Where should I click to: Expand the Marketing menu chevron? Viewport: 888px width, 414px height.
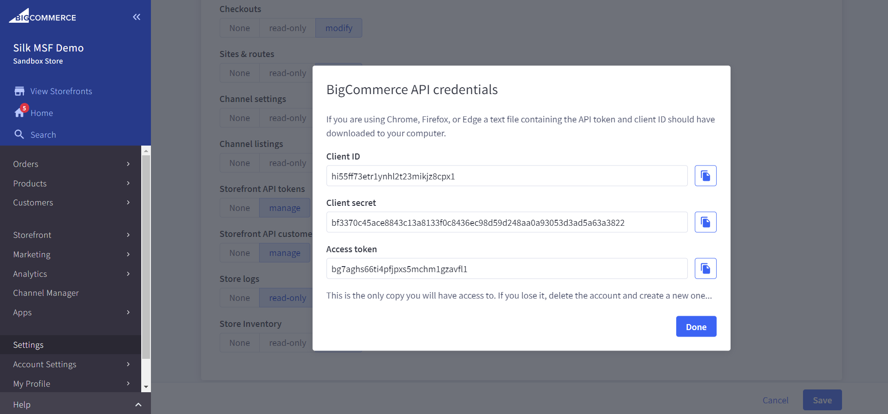(x=128, y=254)
